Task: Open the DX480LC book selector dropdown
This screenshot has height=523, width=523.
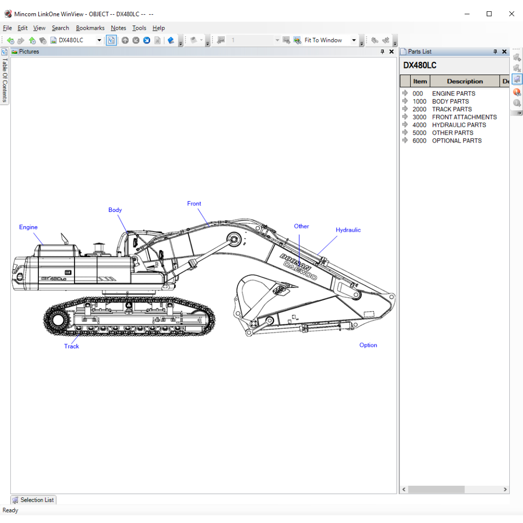Action: (99, 39)
